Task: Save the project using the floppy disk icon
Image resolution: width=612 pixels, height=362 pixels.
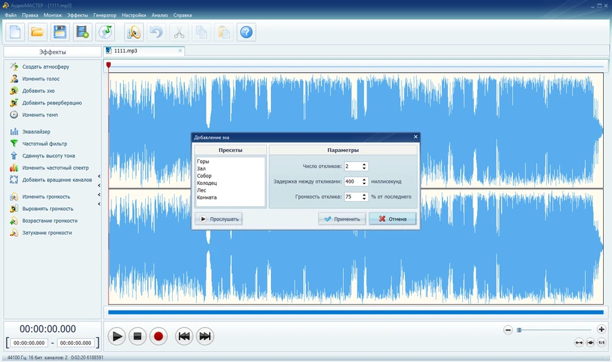Action: click(60, 31)
